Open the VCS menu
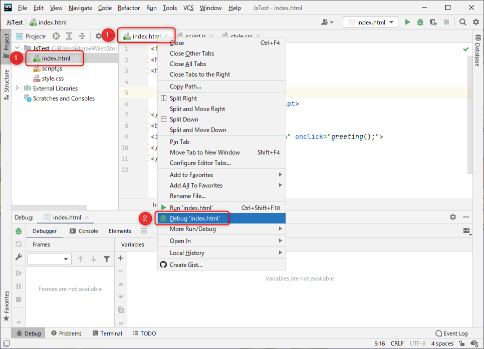The height and width of the screenshot is (349, 484). [188, 8]
